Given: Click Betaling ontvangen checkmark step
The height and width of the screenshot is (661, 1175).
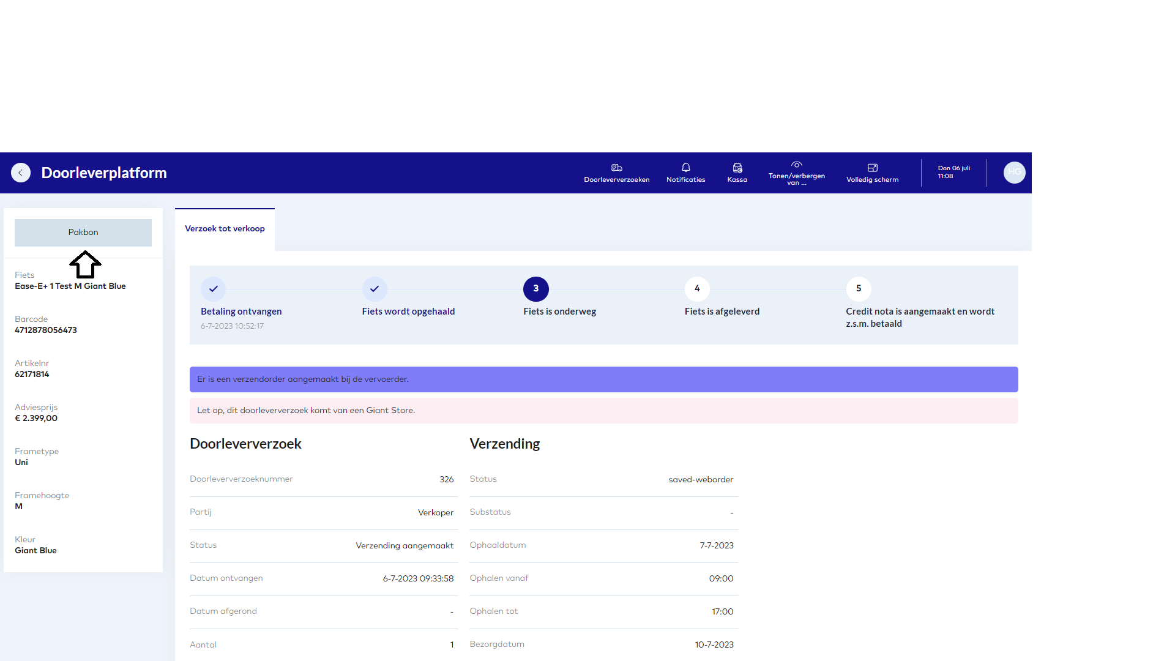Looking at the screenshot, I should 213,289.
